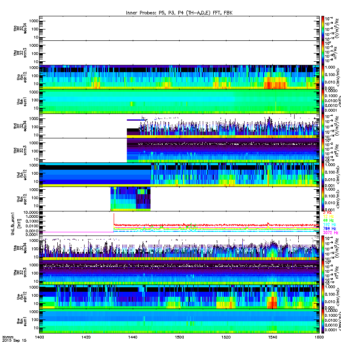341x363 pixels.
Task: Click the color bar beside thd fff scm3 panel
Action: coord(323,150)
